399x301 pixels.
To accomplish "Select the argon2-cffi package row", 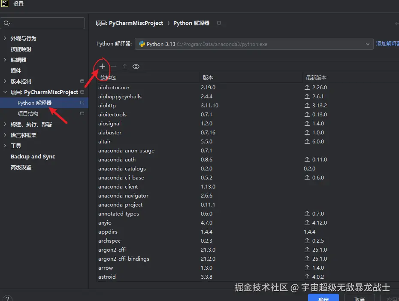I will click(x=248, y=250).
